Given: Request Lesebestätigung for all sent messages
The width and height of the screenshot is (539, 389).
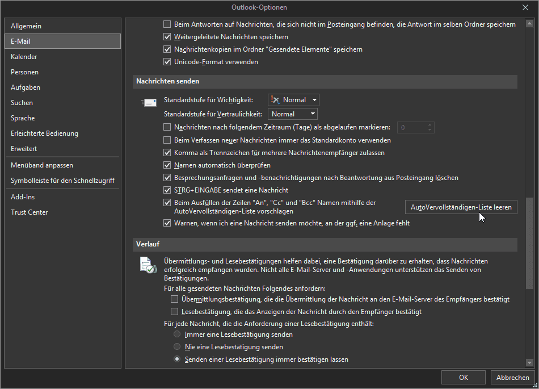Looking at the screenshot, I should (175, 312).
